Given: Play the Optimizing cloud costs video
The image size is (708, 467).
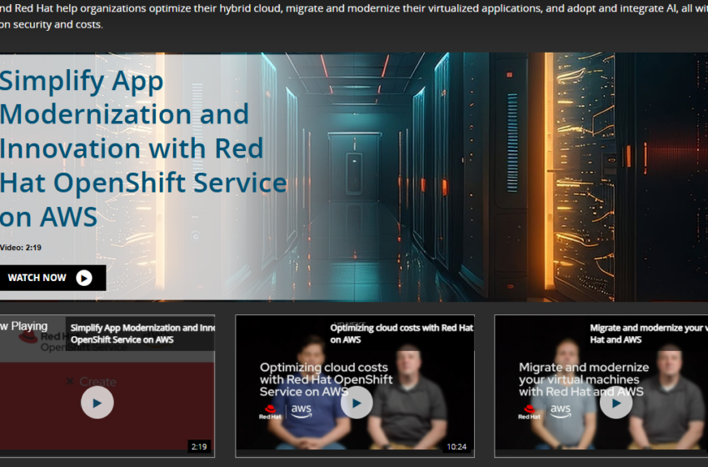Looking at the screenshot, I should (x=356, y=402).
